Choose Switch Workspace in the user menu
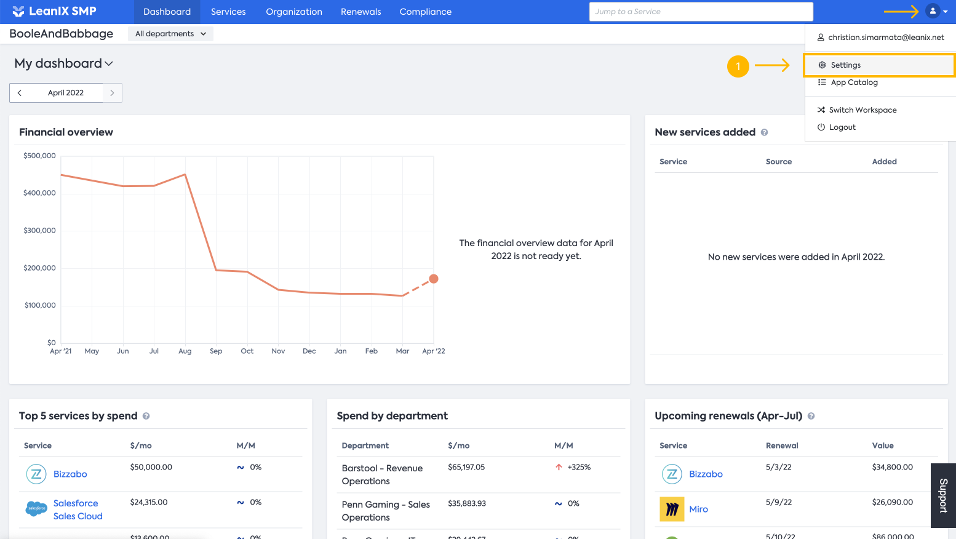Image resolution: width=956 pixels, height=539 pixels. [862, 110]
